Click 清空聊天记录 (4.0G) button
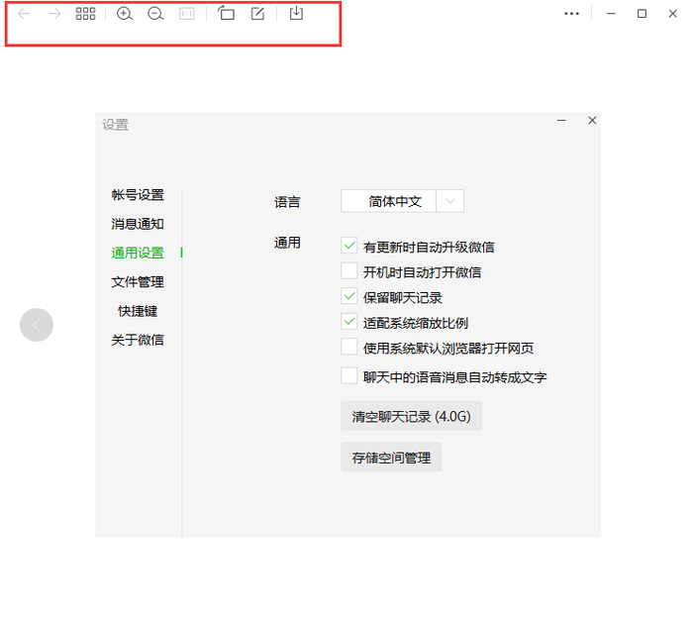The height and width of the screenshot is (617, 693). point(411,416)
